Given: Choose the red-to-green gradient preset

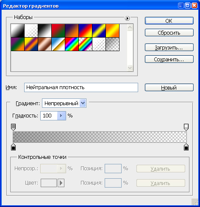Looking at the screenshot, I should [58, 30].
